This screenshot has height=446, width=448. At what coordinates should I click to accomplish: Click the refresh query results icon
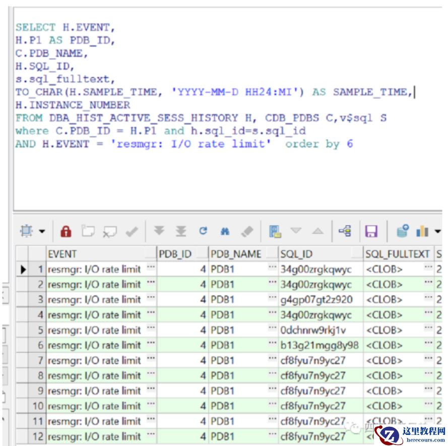(x=203, y=231)
